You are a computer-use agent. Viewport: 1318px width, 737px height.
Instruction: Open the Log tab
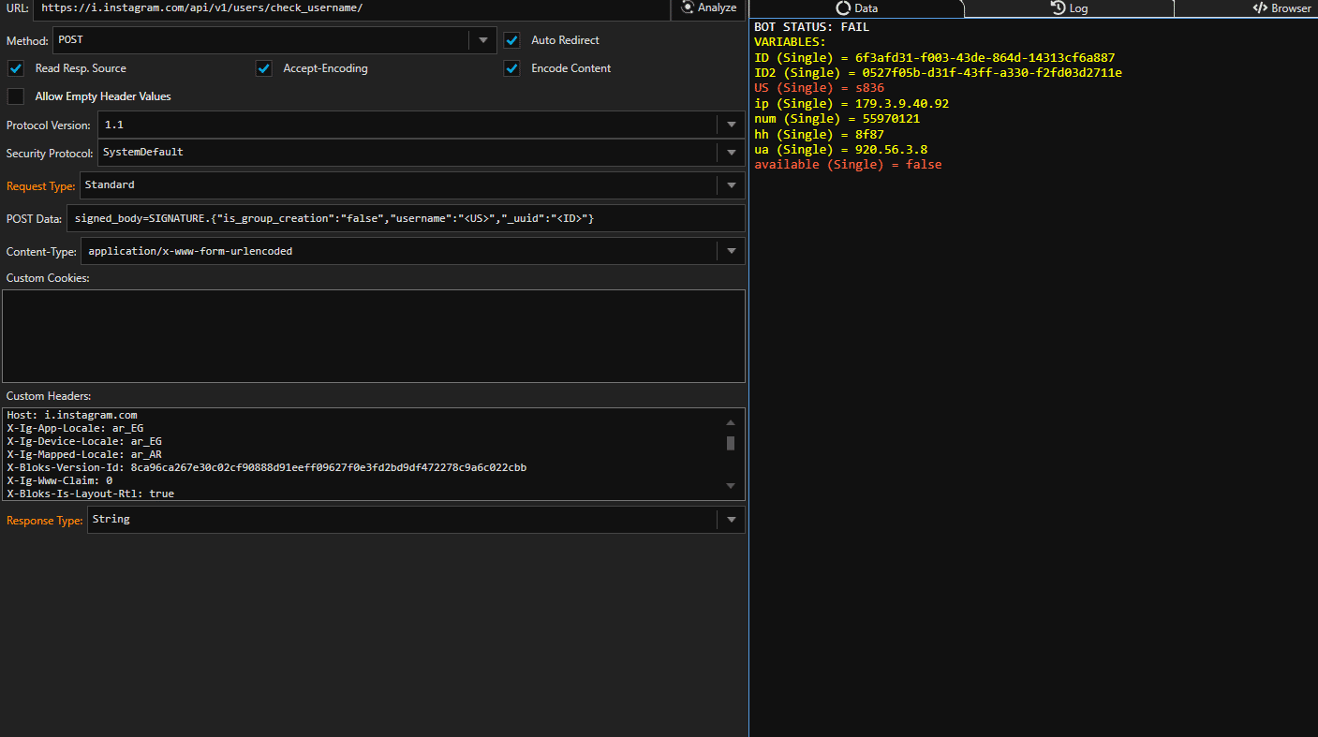[x=1068, y=8]
